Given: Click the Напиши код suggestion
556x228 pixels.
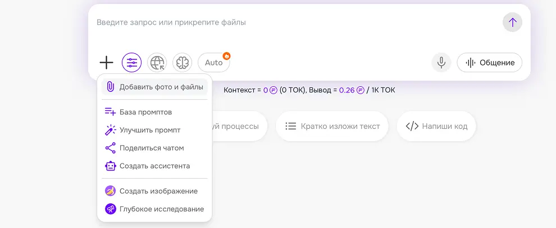Looking at the screenshot, I should pos(436,126).
